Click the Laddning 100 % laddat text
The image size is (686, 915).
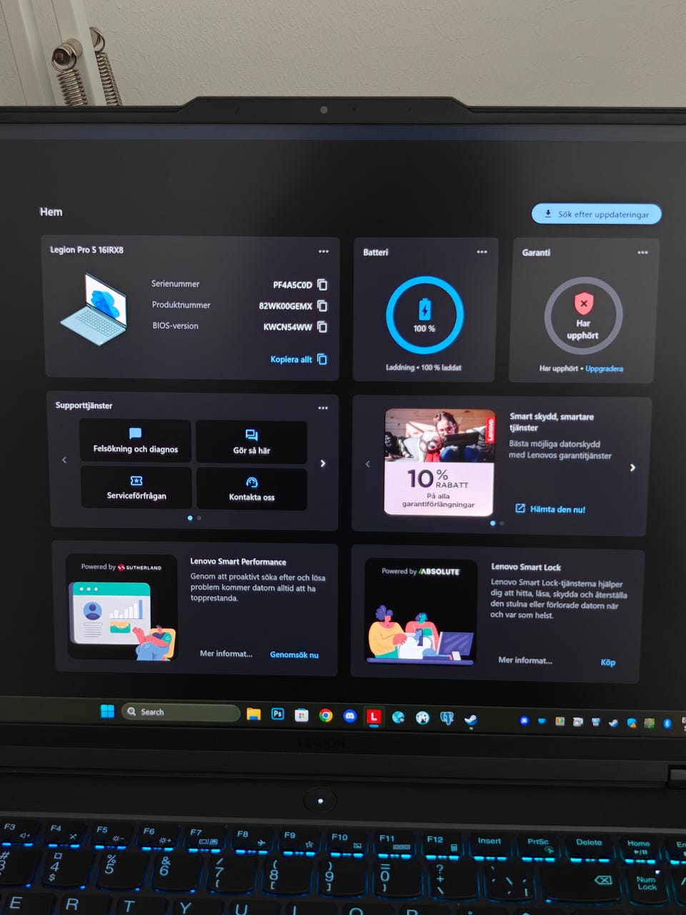(x=424, y=367)
